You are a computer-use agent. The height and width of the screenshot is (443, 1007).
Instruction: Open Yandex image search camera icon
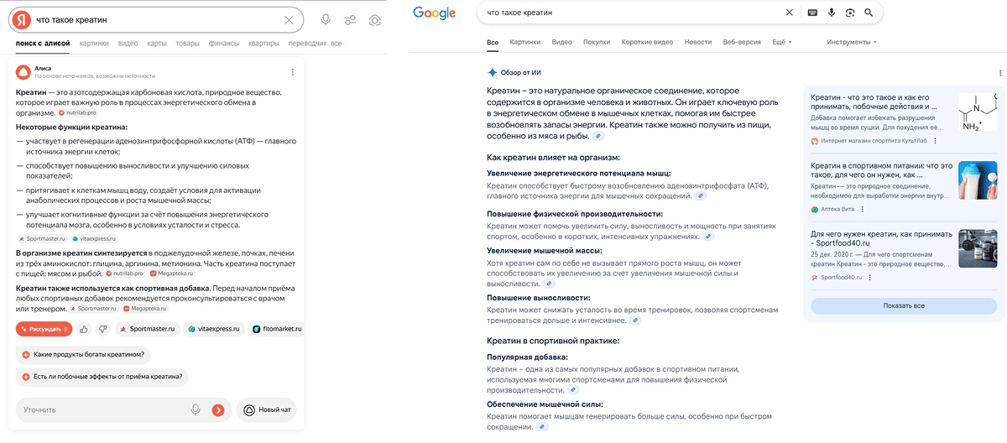pos(375,19)
